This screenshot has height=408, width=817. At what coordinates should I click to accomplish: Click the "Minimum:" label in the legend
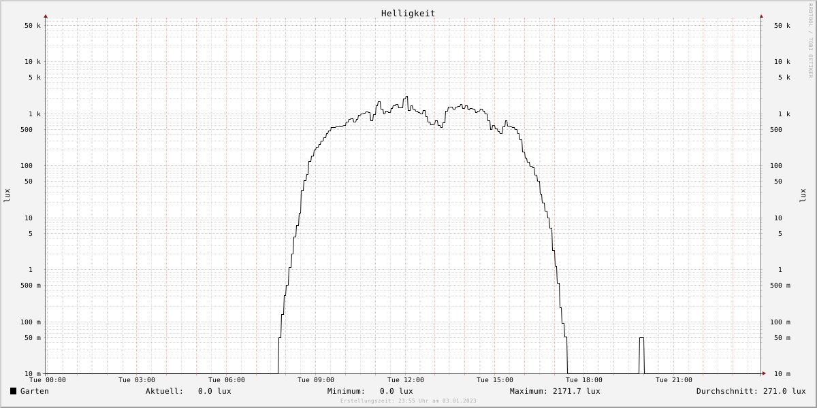click(346, 391)
